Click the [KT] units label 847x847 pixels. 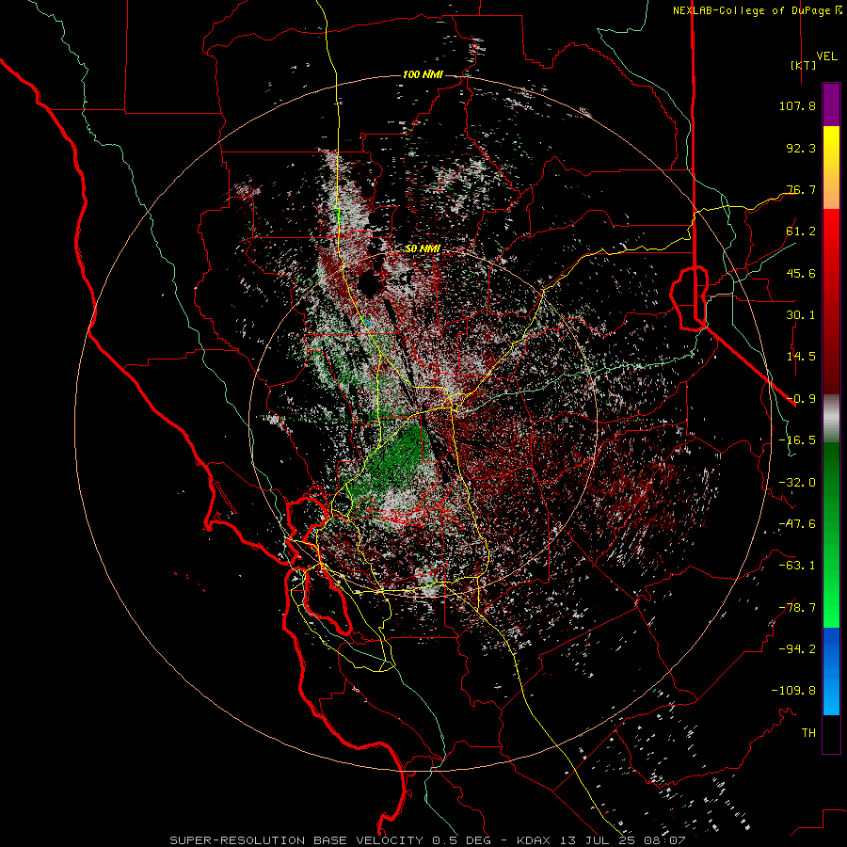point(804,65)
